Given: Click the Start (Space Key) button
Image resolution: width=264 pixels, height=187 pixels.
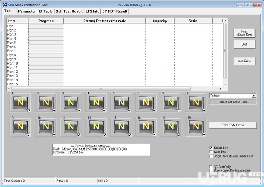Looking at the screenshot, I should click(244, 33).
